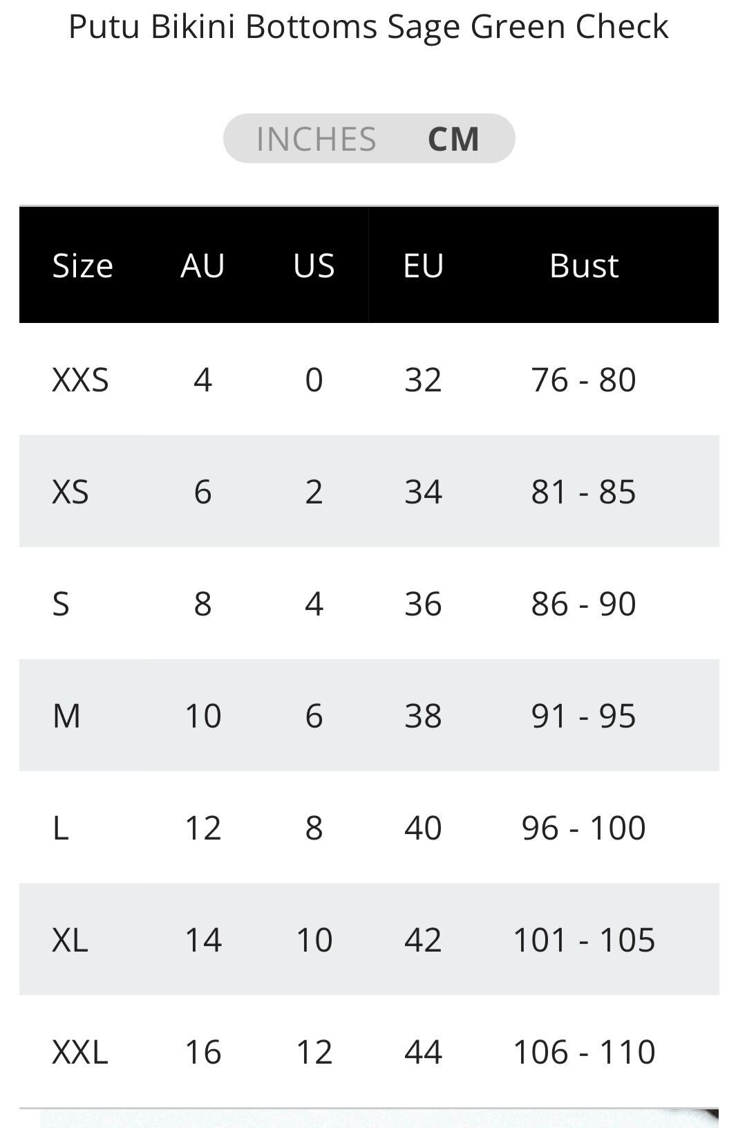Click the product title Putu Bikini Bottoms
736x1128 pixels.
point(224,27)
